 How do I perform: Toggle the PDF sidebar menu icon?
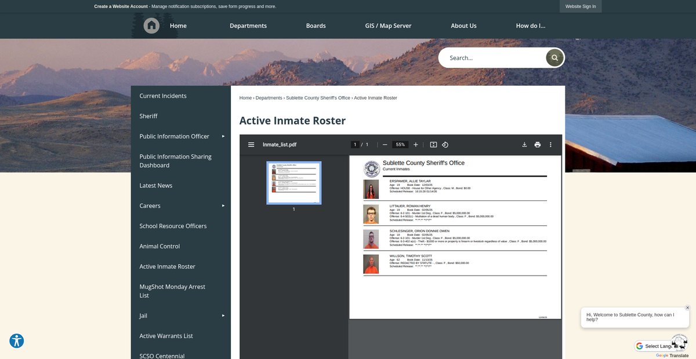pyautogui.click(x=251, y=145)
